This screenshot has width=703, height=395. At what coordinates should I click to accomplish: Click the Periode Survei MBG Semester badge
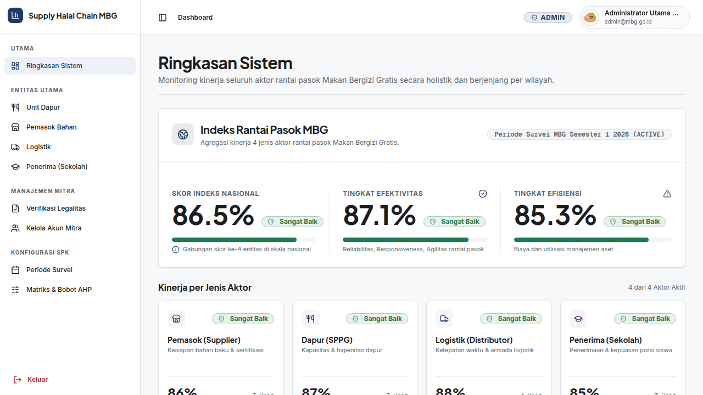point(579,134)
